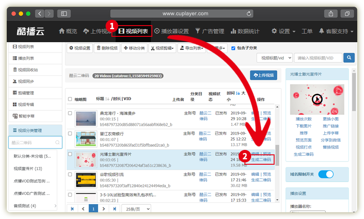Check the 谷歌视频引流 row checkbox
This screenshot has height=219, width=364.
(70, 175)
